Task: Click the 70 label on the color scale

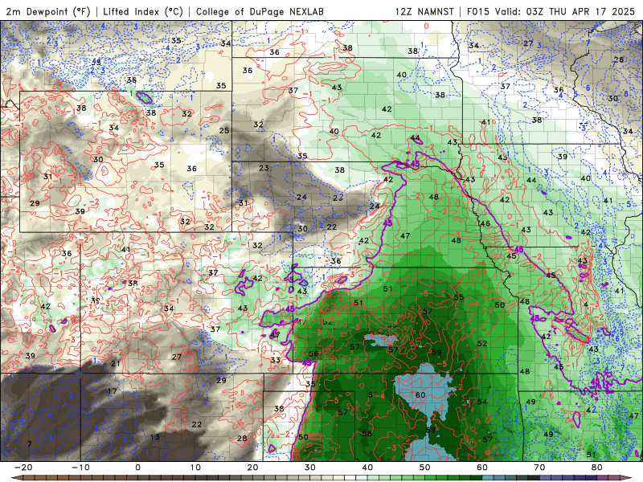Action: (x=539, y=468)
